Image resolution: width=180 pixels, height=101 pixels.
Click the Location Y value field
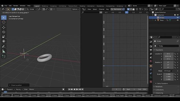tap(168, 56)
